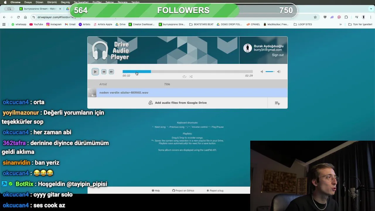Open the Geçmiş menu
Image resolution: width=375 pixels, height=211 pixels.
coord(65,2)
